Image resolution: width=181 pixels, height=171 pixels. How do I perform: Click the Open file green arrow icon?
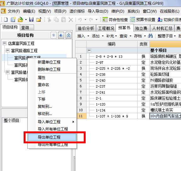(x=20, y=19)
